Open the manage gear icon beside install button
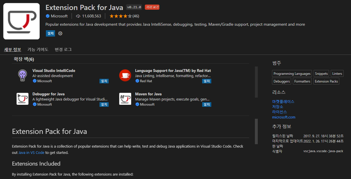The width and height of the screenshot is (351, 179). coord(60,33)
